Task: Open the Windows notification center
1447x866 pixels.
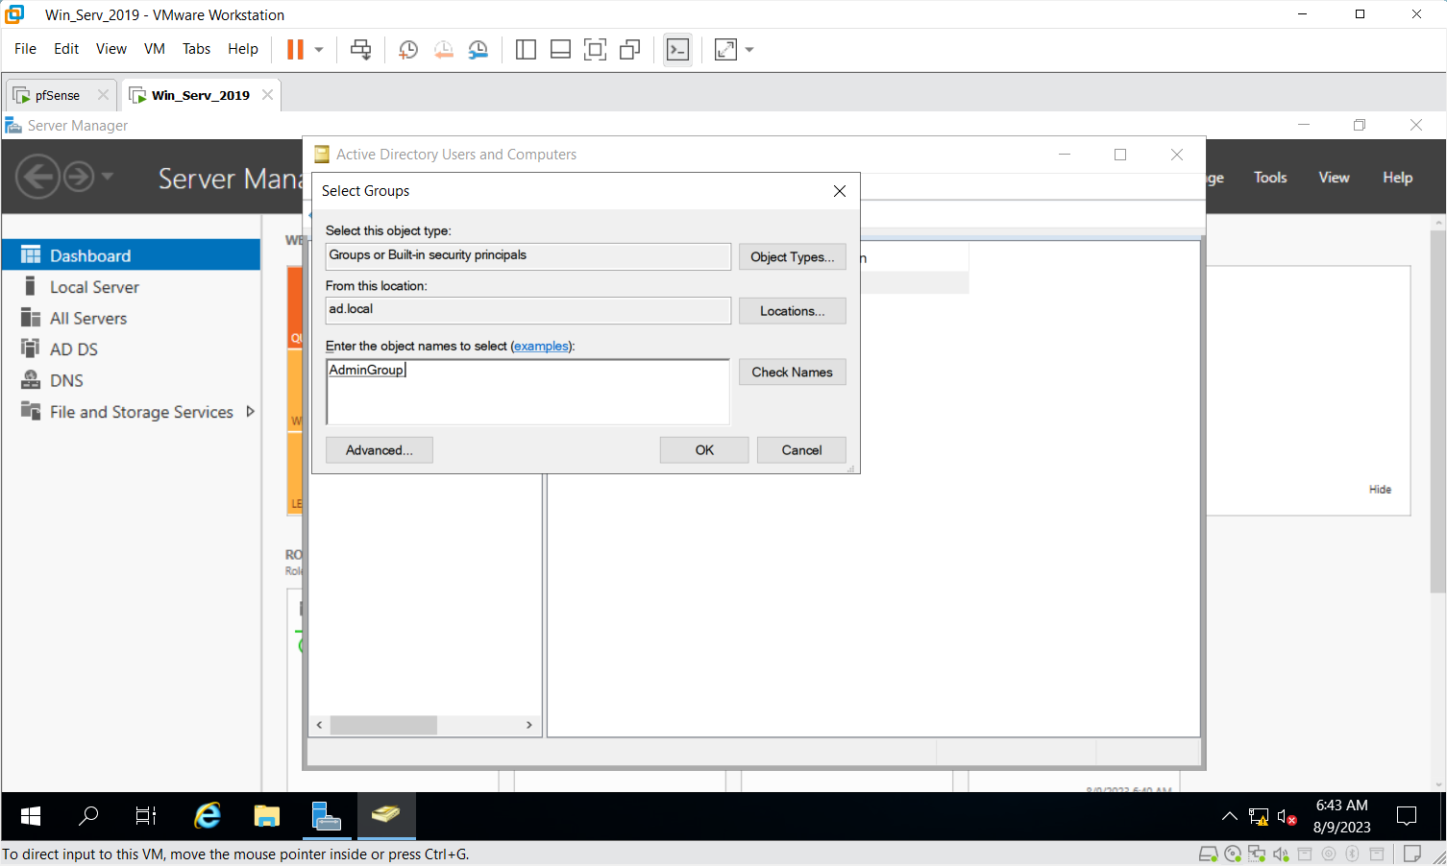Action: pyautogui.click(x=1407, y=817)
